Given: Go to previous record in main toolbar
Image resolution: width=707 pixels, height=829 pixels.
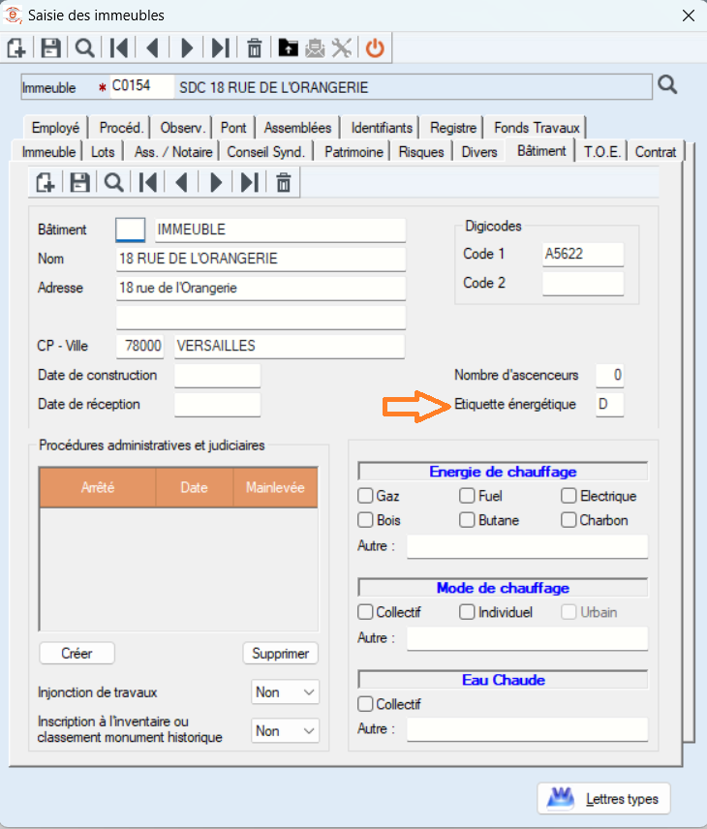Looking at the screenshot, I should (153, 48).
